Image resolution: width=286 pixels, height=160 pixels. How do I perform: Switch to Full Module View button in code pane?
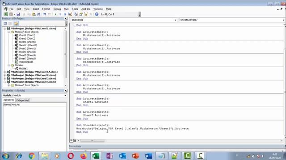pos(75,140)
